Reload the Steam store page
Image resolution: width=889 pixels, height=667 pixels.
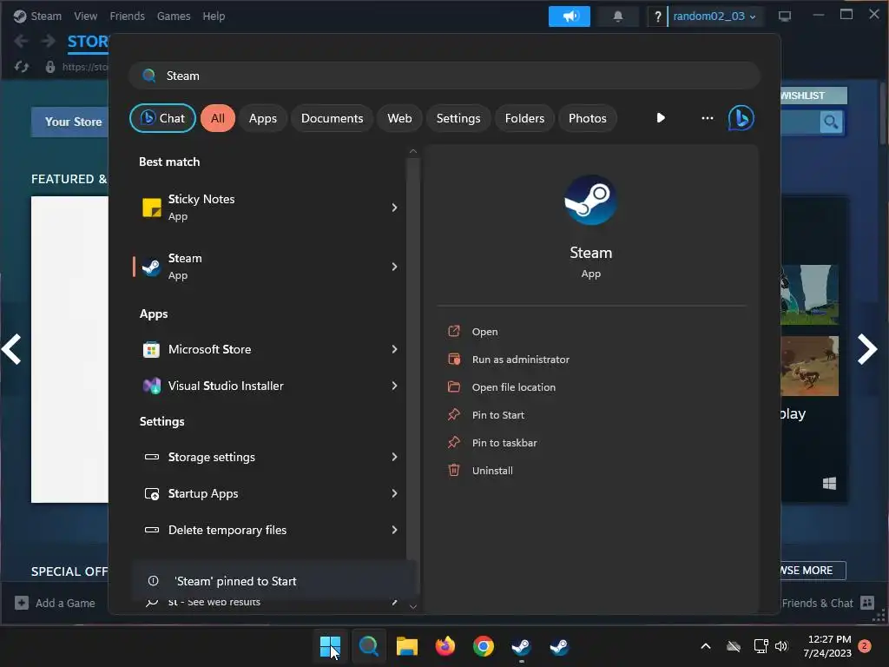click(x=22, y=67)
